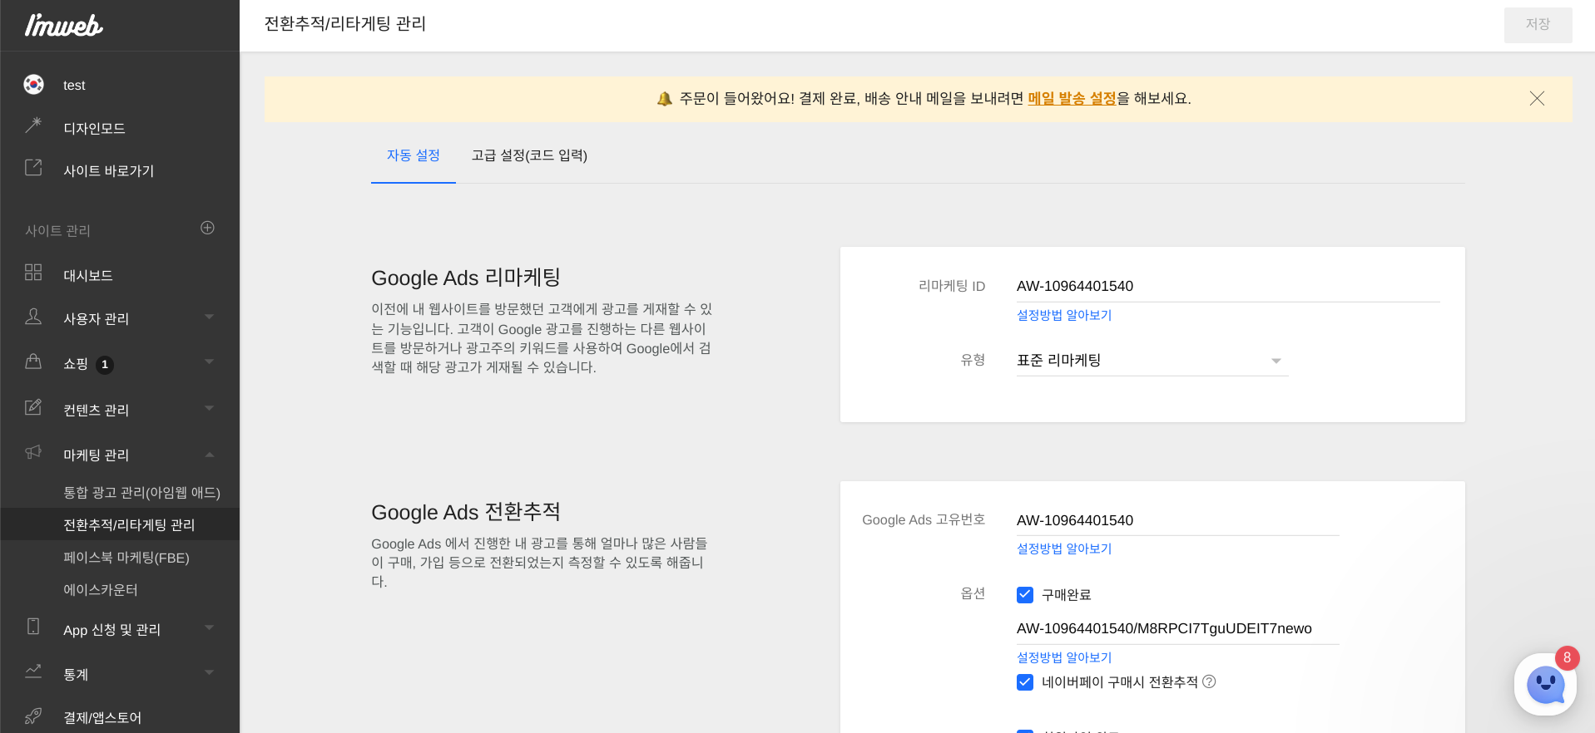Click the user management person icon
The width and height of the screenshot is (1595, 733).
tap(33, 317)
